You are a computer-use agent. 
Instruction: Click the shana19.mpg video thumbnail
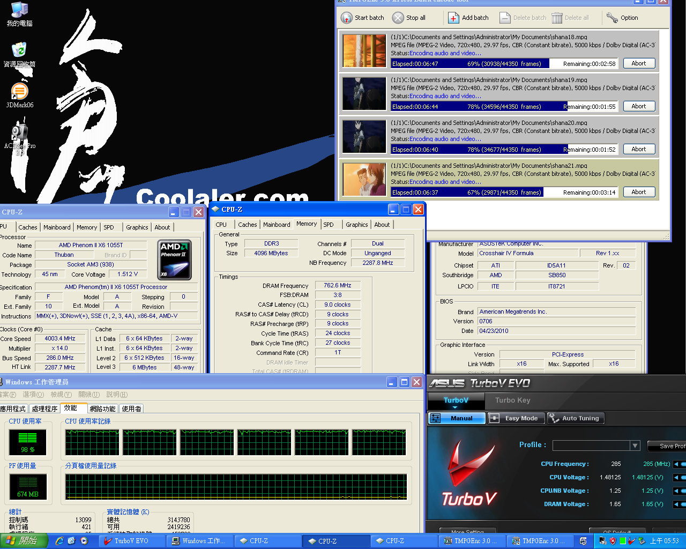pyautogui.click(x=364, y=94)
